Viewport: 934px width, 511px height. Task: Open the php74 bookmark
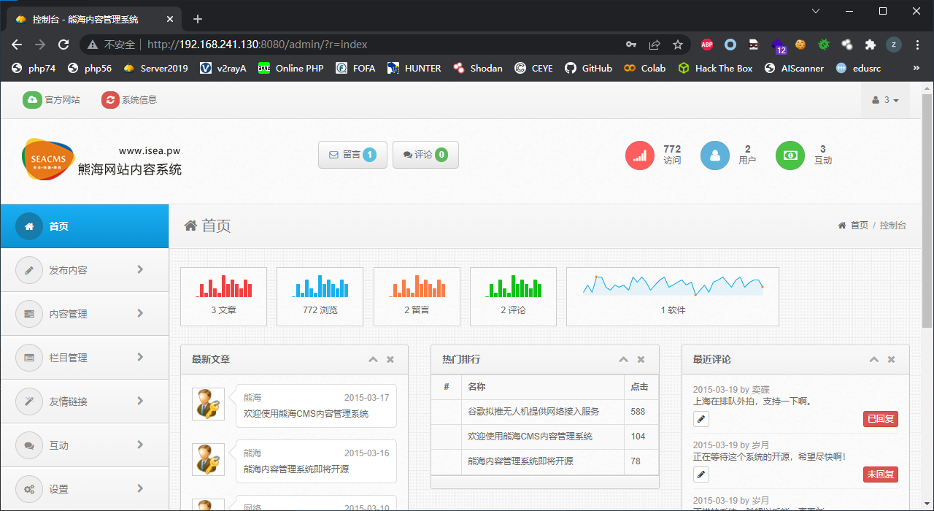pos(34,68)
